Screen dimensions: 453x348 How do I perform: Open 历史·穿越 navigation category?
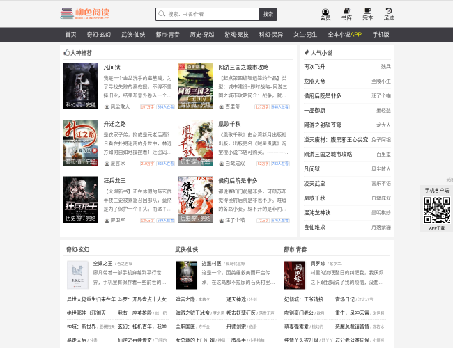coord(202,35)
